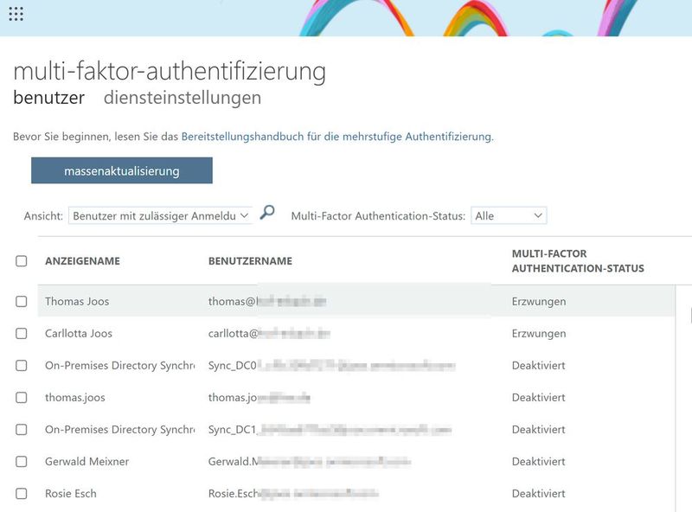Select checkbox for Sync_DC0 directory account
The width and height of the screenshot is (692, 512).
tap(21, 366)
